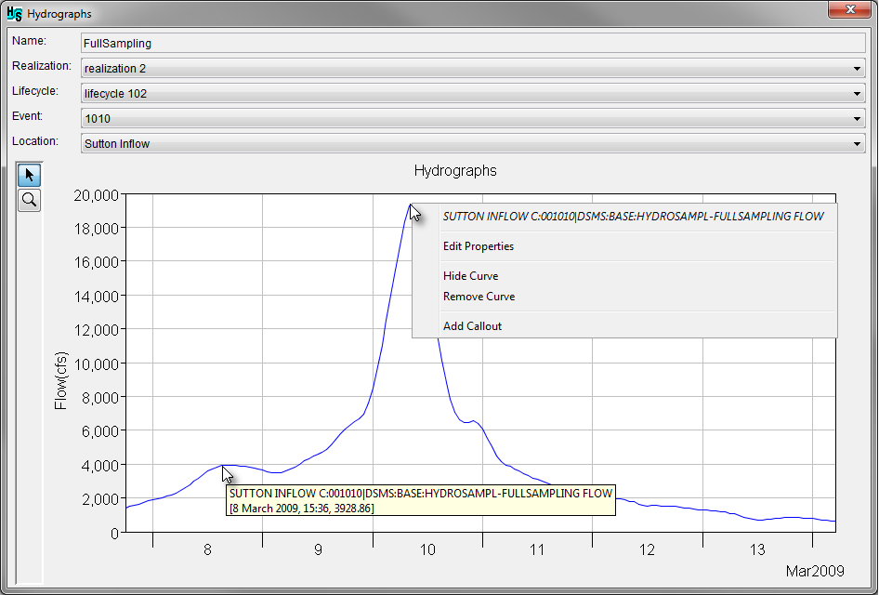Close the Hydrographs window
Screen dimensions: 879x595
(851, 10)
